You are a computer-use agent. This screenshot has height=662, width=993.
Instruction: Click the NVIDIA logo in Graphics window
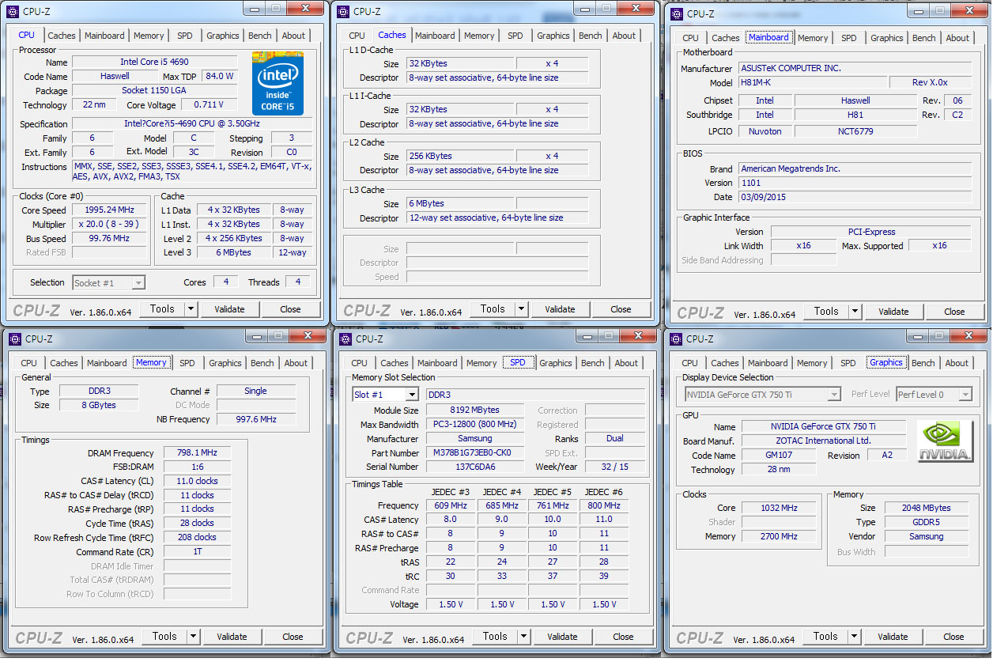[945, 441]
